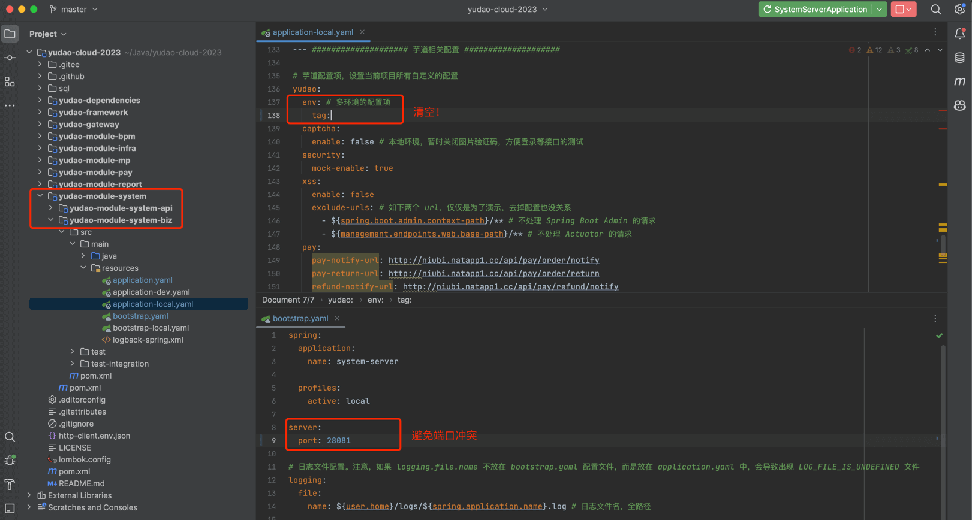Open the Commit tool window icon
The image size is (972, 520).
(10, 58)
